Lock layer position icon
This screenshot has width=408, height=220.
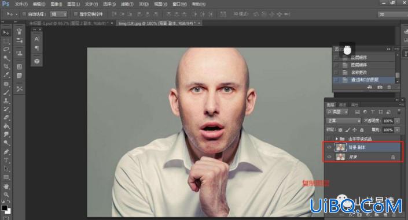coord(355,129)
